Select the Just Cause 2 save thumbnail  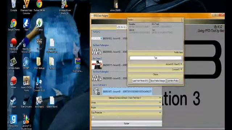(97, 65)
